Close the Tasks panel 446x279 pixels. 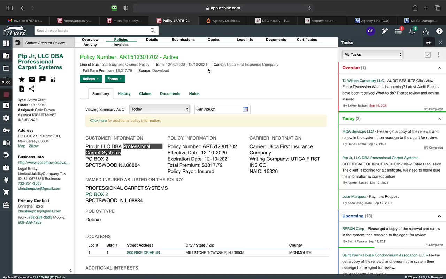click(440, 43)
